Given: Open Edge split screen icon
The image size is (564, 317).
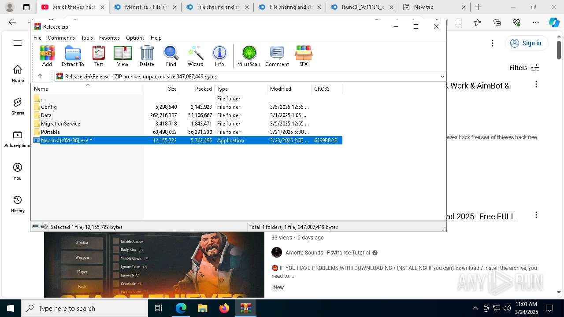Looking at the screenshot, I should tap(458, 22).
